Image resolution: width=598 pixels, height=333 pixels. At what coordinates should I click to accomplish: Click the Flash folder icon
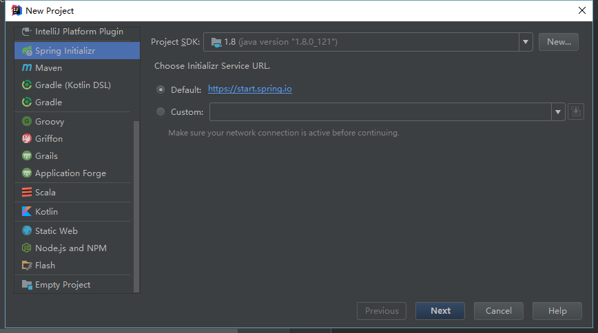pos(27,265)
